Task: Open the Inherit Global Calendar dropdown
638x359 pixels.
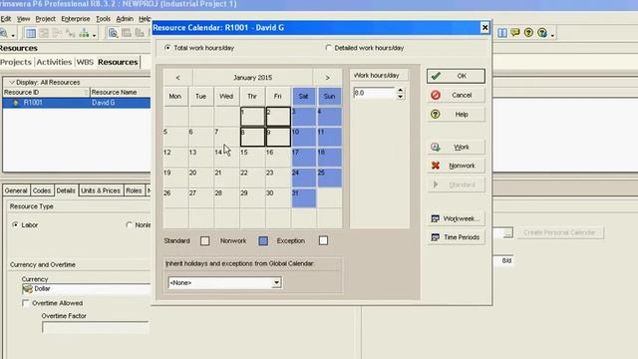Action: 276,282
